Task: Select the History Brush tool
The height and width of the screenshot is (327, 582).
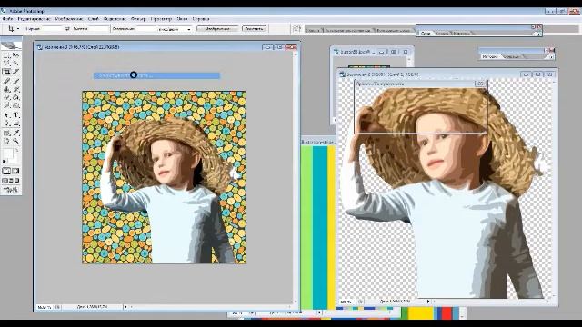Action: 15,89
